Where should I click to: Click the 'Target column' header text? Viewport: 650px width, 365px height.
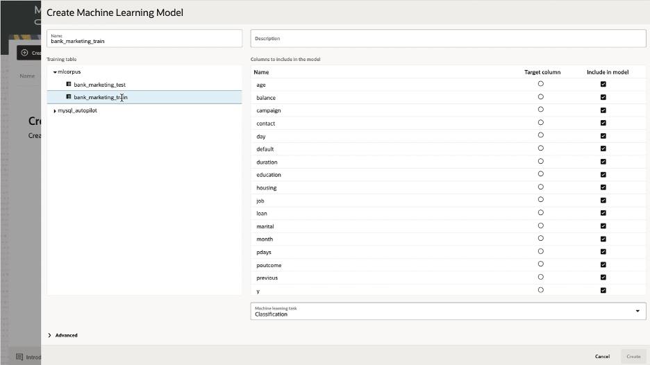click(x=542, y=72)
